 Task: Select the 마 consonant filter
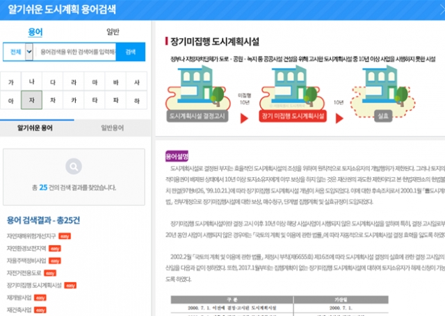[95, 82]
